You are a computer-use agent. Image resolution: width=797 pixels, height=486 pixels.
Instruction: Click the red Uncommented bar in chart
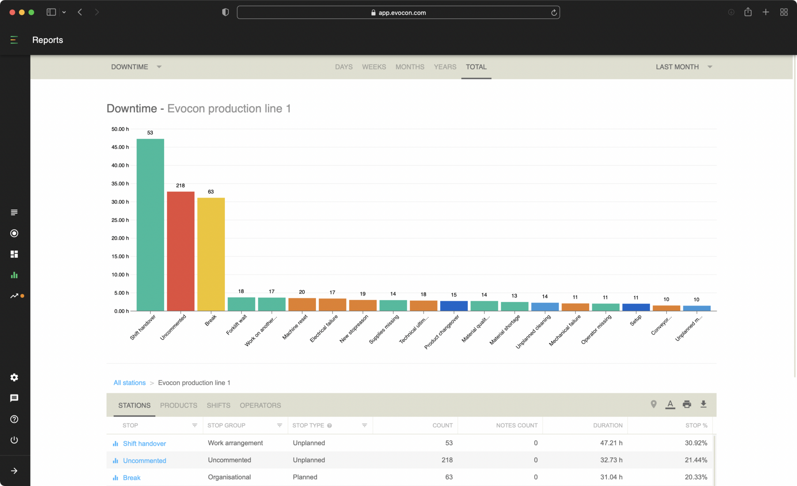(x=181, y=251)
